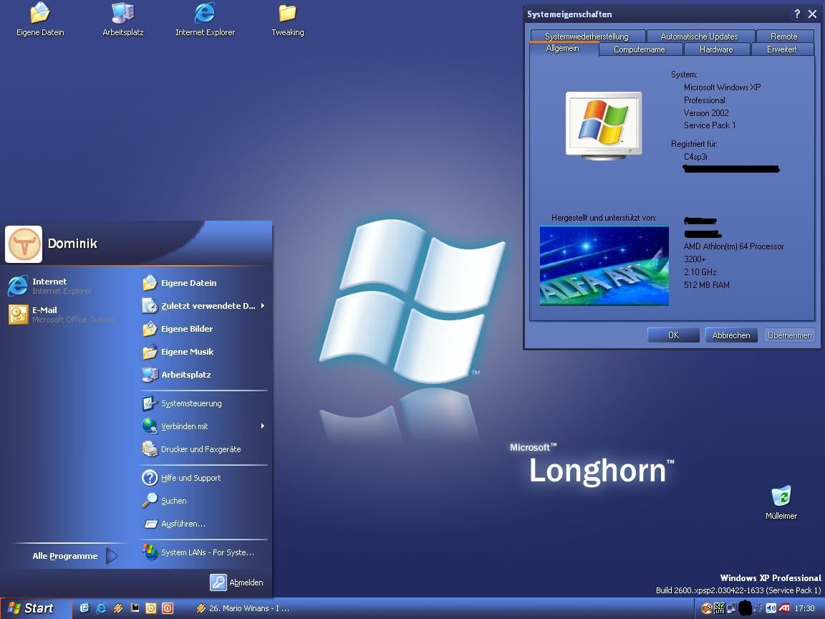This screenshot has width=825, height=619.
Task: Launch Internet Explorer from quick launch
Action: (102, 608)
